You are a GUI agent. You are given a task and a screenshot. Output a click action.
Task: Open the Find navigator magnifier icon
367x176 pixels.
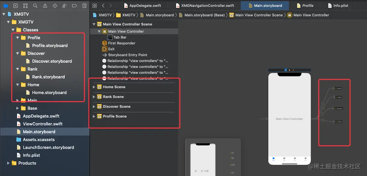tap(35, 6)
